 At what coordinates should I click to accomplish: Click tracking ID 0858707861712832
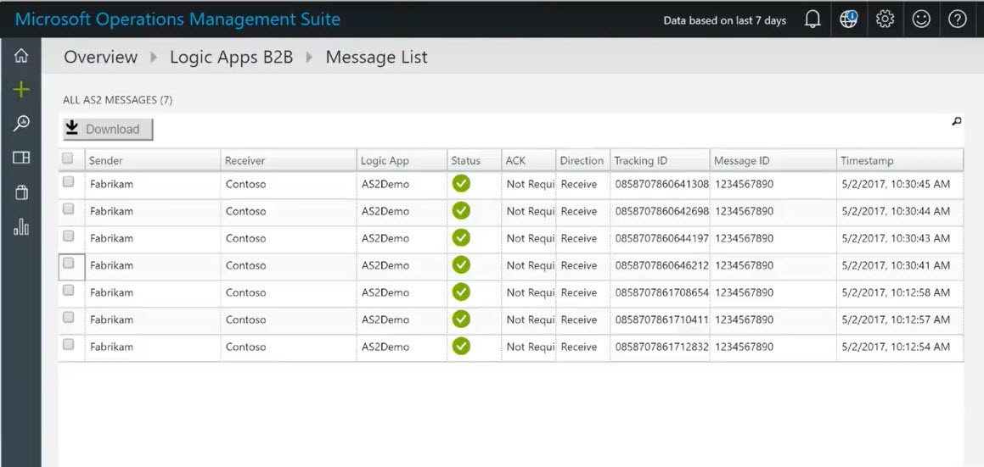point(662,347)
